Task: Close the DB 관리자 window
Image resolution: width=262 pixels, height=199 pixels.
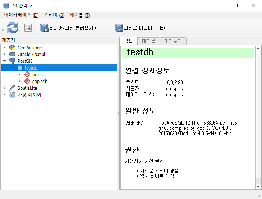Action: pos(253,6)
